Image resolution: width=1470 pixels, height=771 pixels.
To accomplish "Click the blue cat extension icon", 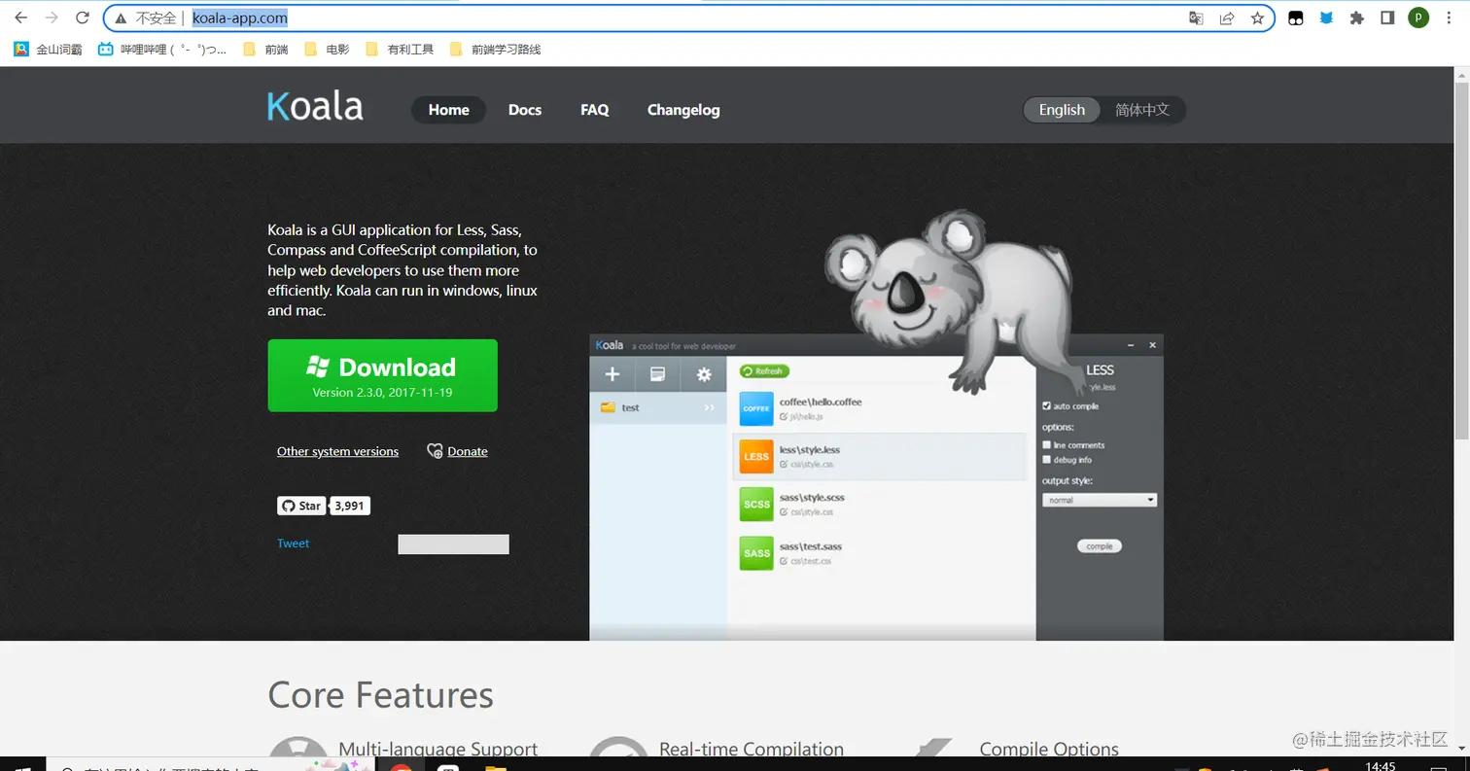I will click(1326, 18).
